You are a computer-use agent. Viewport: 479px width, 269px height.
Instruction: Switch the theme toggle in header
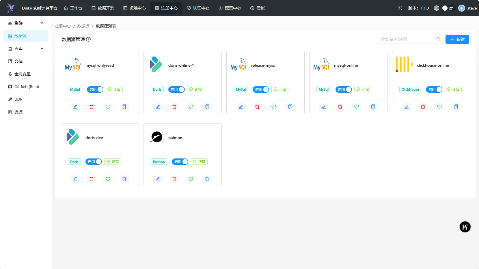pos(448,8)
